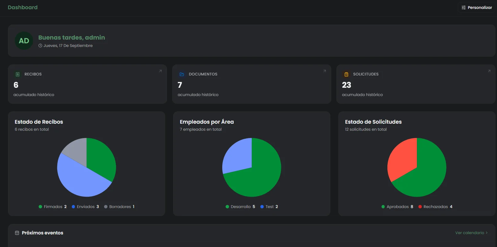Click the Buenas tardes, admin greeting
This screenshot has height=247, width=497.
click(x=72, y=37)
